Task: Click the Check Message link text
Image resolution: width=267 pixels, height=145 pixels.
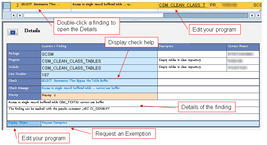Action: (81, 88)
